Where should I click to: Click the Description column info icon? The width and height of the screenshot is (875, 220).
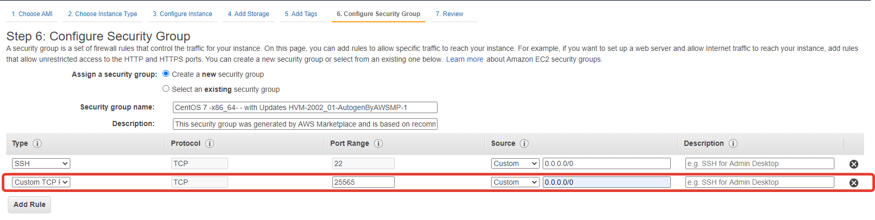click(733, 144)
